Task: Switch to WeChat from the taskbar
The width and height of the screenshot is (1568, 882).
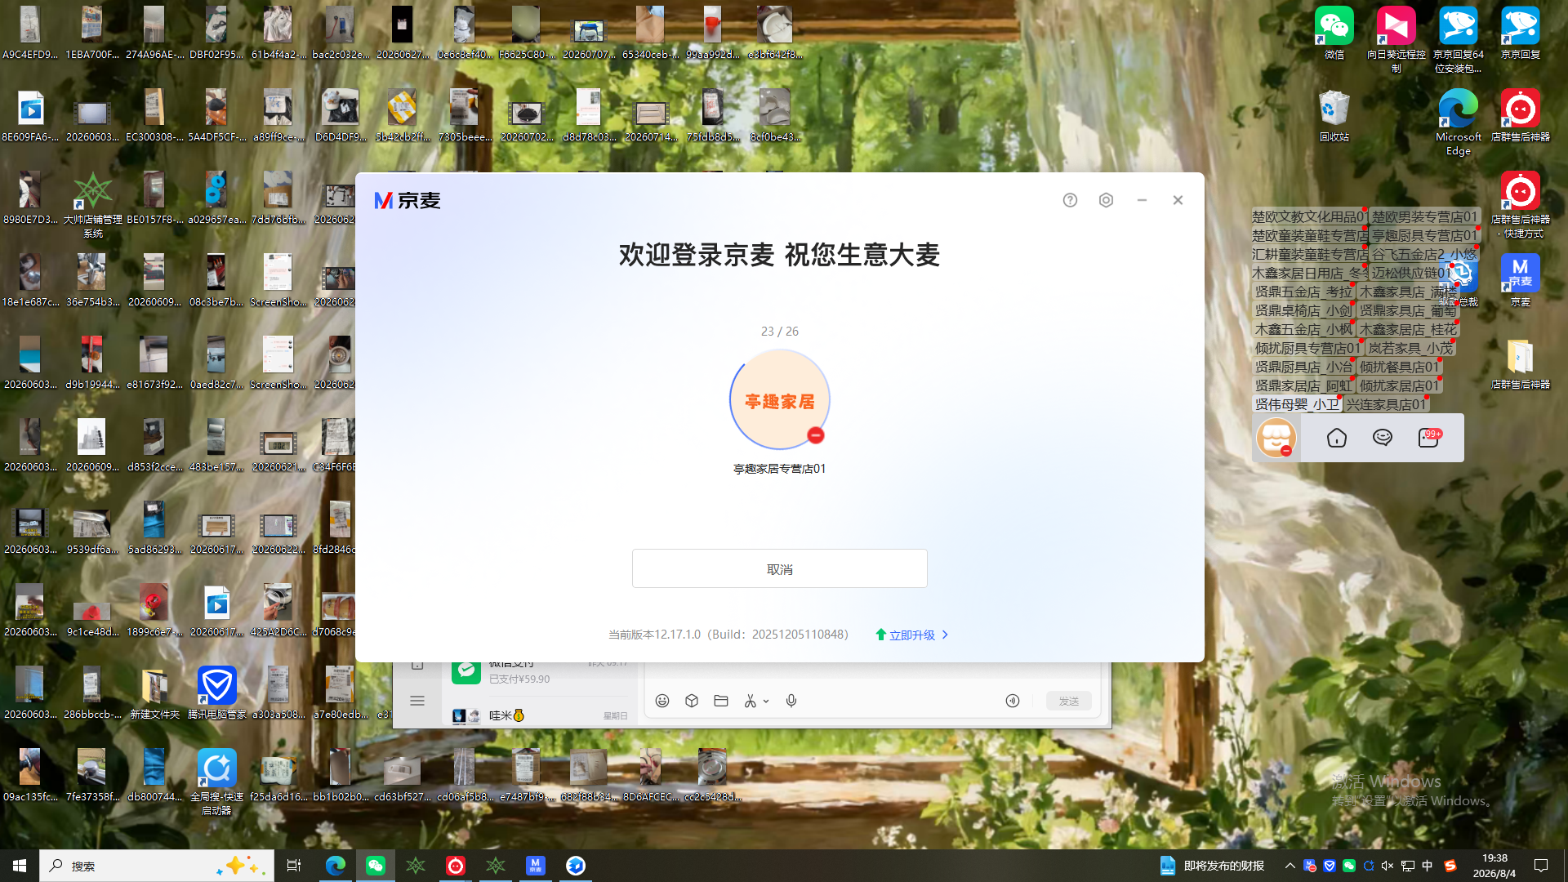Action: point(376,866)
